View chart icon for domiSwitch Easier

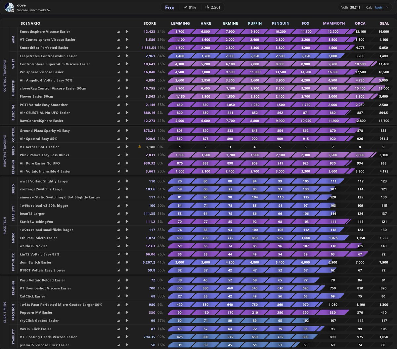coord(118,262)
